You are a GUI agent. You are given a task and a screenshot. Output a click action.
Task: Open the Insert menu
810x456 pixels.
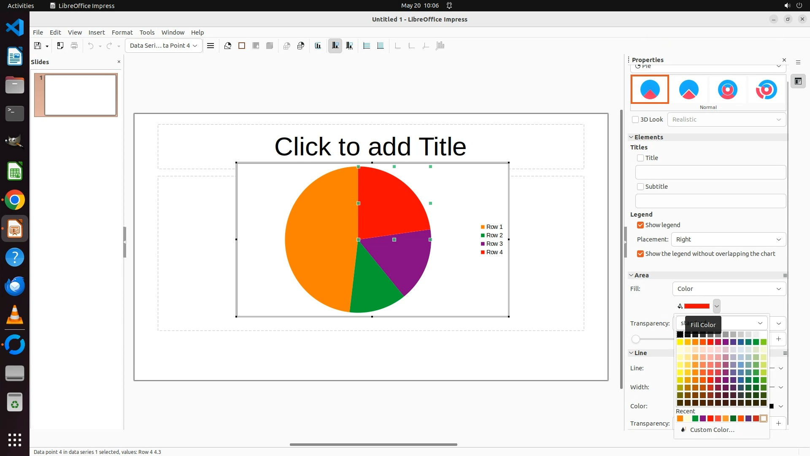(x=96, y=33)
